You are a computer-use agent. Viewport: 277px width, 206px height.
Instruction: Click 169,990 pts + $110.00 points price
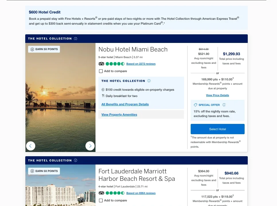pyautogui.click(x=217, y=79)
